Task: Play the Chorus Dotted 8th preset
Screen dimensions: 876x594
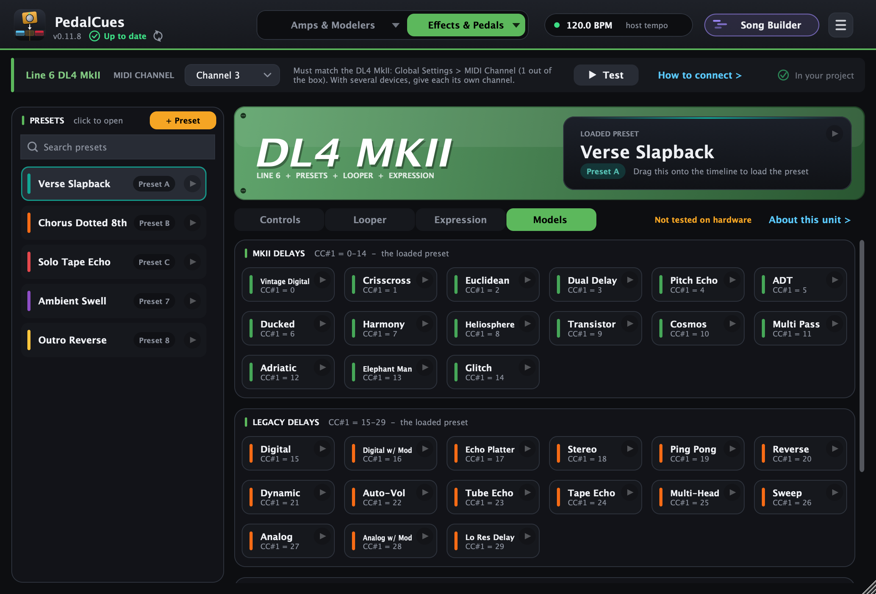Action: click(x=192, y=223)
